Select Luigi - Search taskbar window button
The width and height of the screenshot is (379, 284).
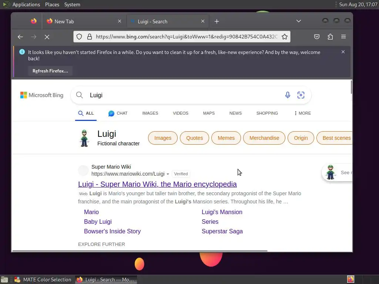105,280
